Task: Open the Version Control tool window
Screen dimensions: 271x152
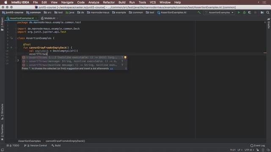Action: pyautogui.click(x=36, y=145)
